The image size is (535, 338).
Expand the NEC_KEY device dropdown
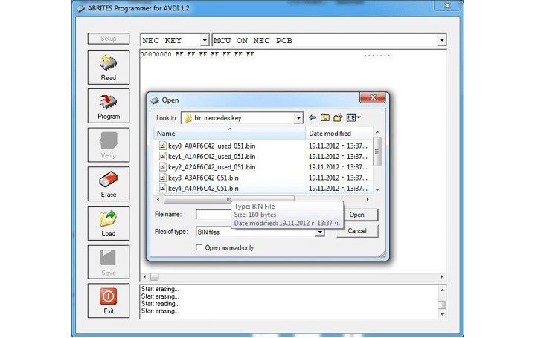(204, 41)
